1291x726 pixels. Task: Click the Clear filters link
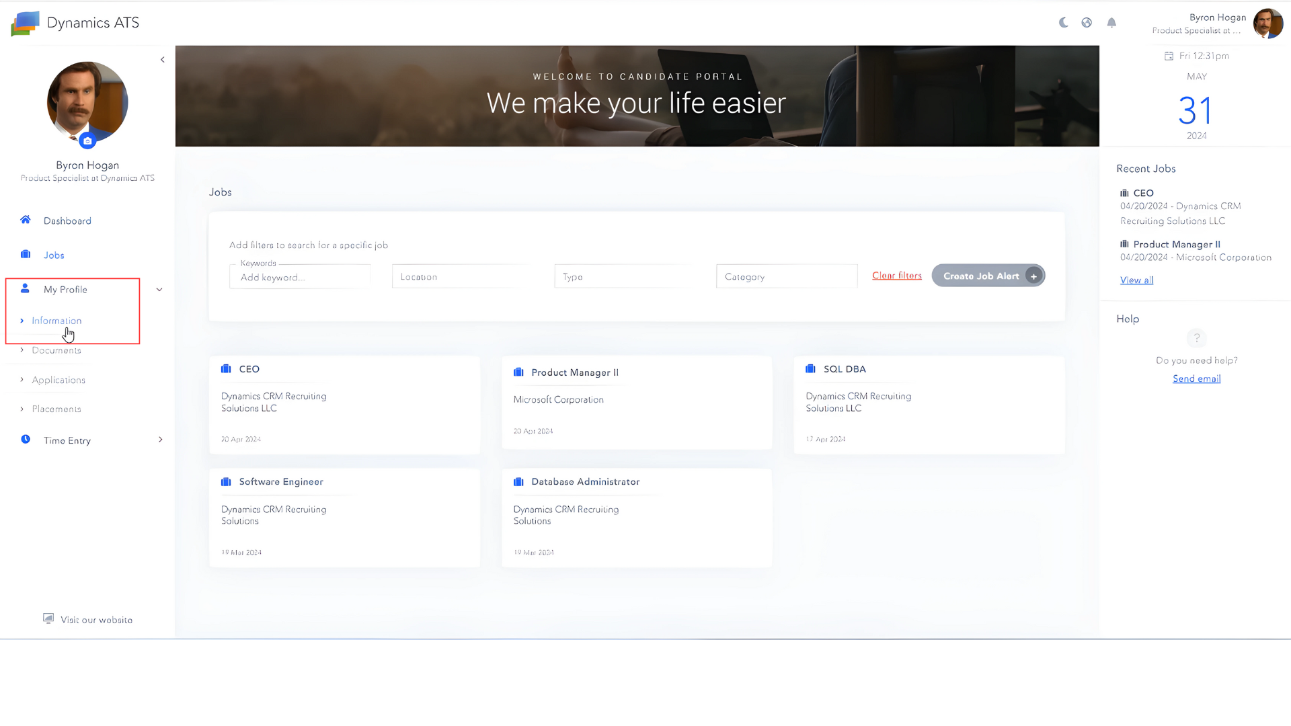pyautogui.click(x=897, y=276)
